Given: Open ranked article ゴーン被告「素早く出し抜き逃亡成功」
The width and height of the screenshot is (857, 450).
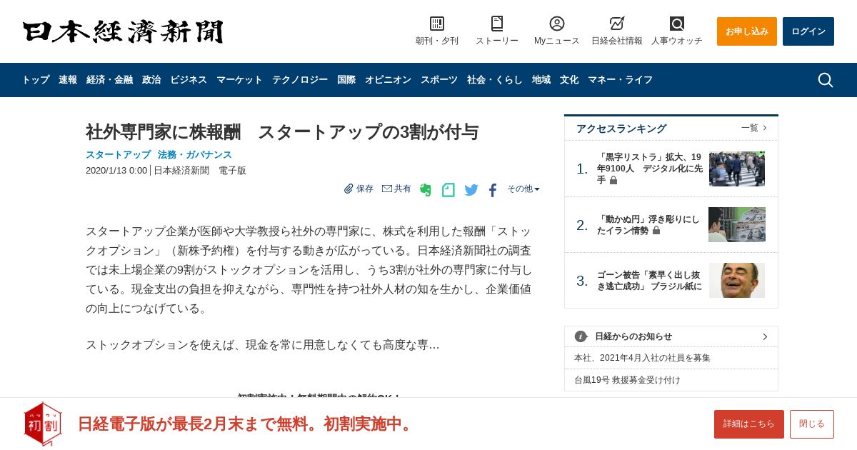Looking at the screenshot, I should tap(649, 281).
